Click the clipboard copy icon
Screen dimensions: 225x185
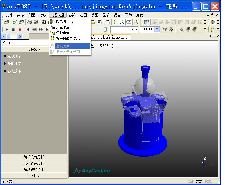(44, 22)
